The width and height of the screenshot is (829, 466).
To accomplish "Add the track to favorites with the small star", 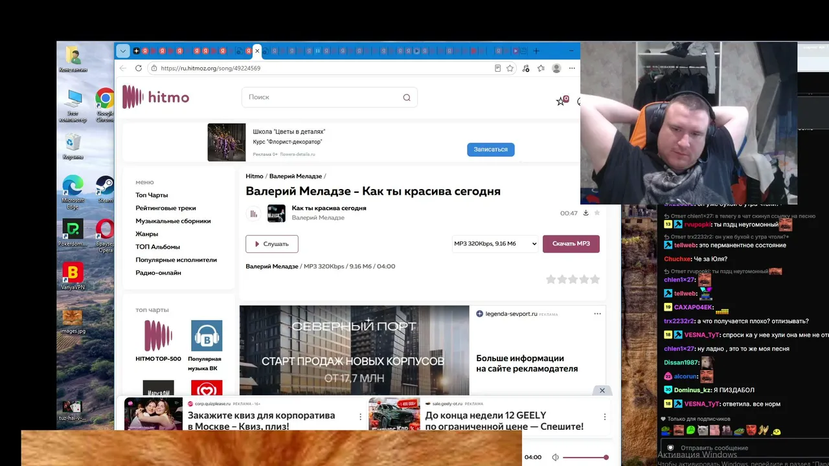I will click(597, 213).
